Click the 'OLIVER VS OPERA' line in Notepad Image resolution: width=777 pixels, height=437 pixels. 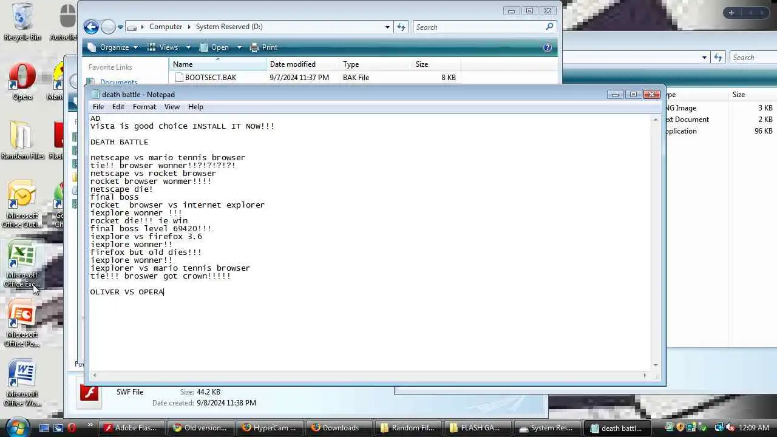point(127,292)
